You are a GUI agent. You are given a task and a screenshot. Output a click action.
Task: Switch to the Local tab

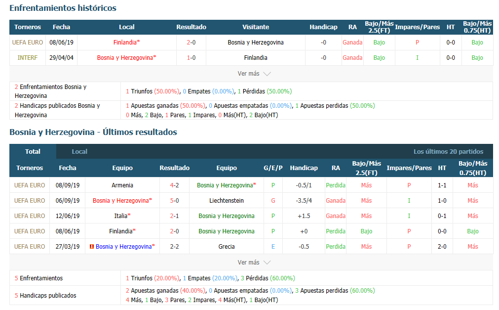79,151
